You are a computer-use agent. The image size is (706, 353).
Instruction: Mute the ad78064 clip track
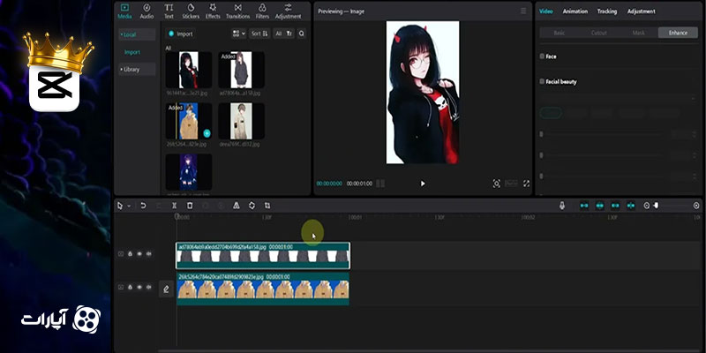[x=148, y=253]
